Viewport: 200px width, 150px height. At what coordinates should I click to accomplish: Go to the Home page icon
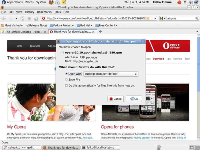coord(36,18)
